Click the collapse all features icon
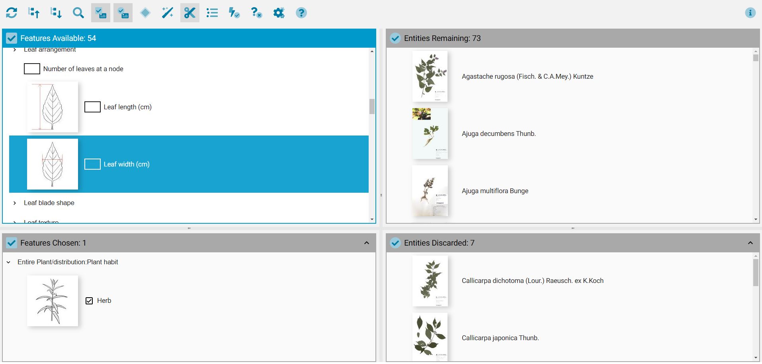762x364 pixels. tap(56, 13)
